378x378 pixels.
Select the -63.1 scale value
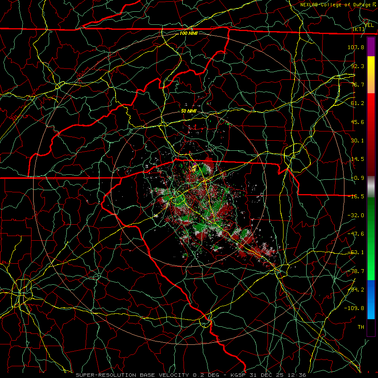click(x=356, y=252)
